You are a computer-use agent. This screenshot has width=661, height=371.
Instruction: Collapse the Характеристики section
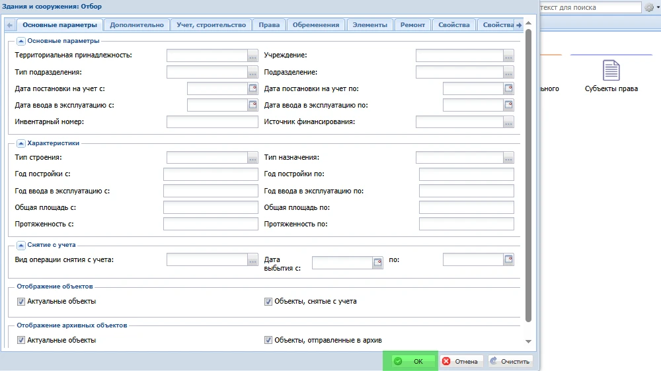tap(20, 143)
